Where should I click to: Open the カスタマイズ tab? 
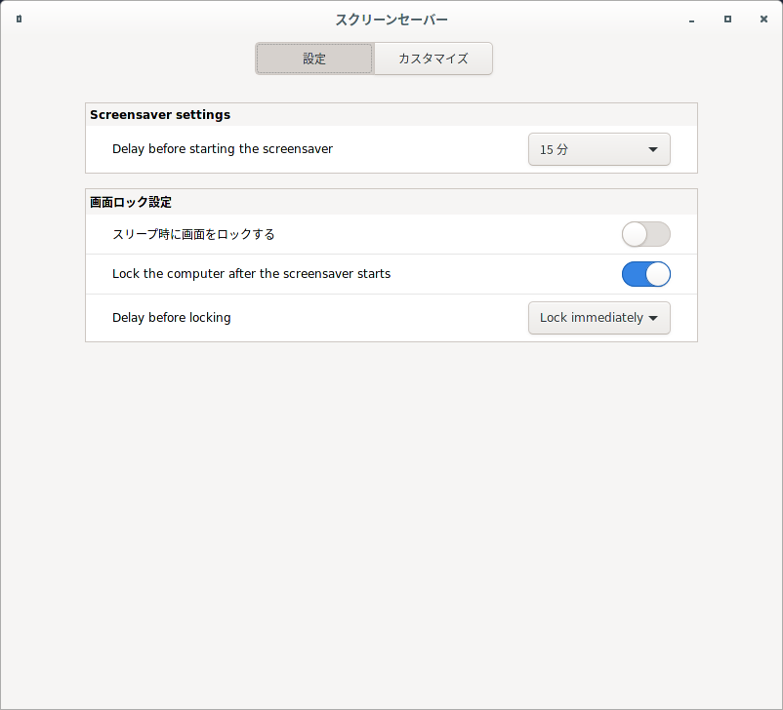pos(433,59)
